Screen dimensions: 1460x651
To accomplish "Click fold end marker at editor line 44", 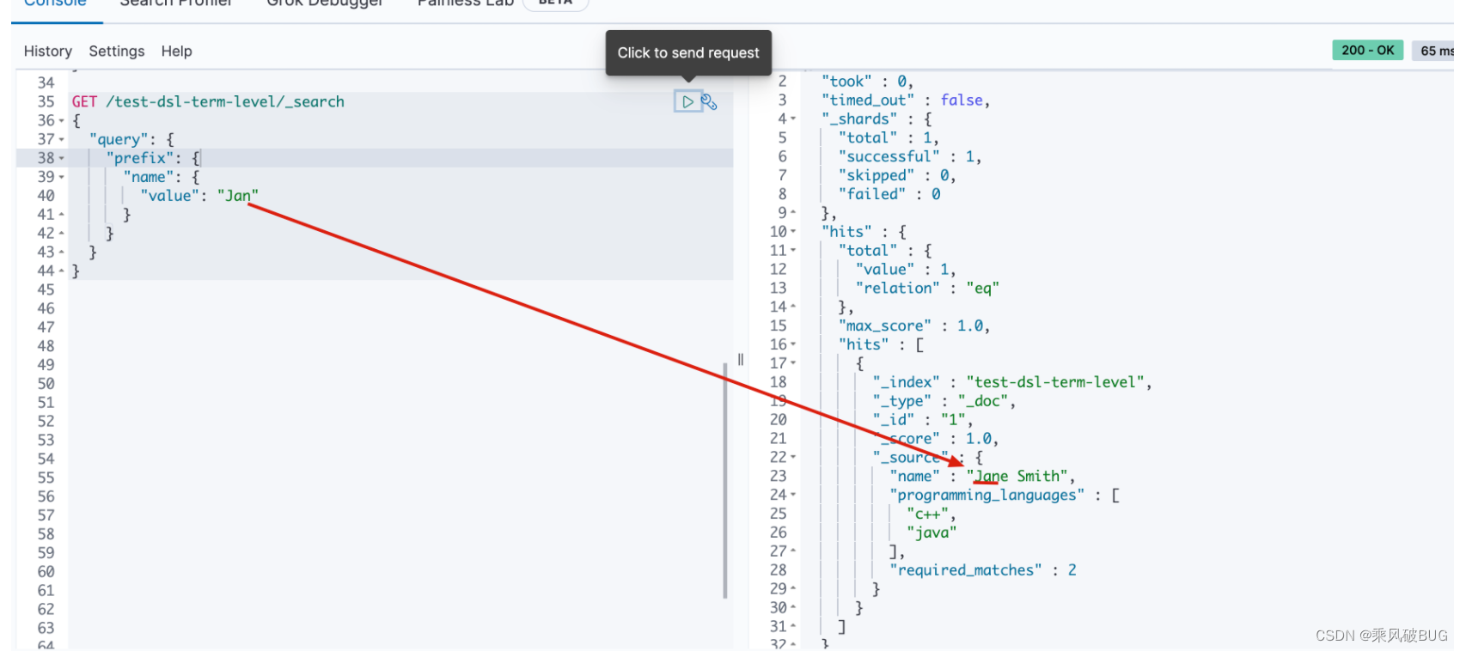I will pyautogui.click(x=62, y=271).
